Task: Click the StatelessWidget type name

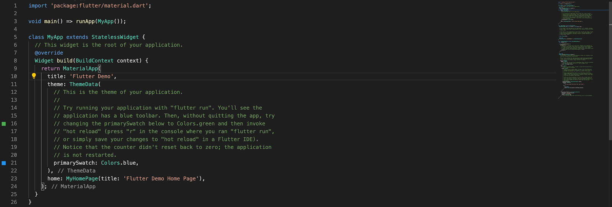Action: click(x=115, y=37)
